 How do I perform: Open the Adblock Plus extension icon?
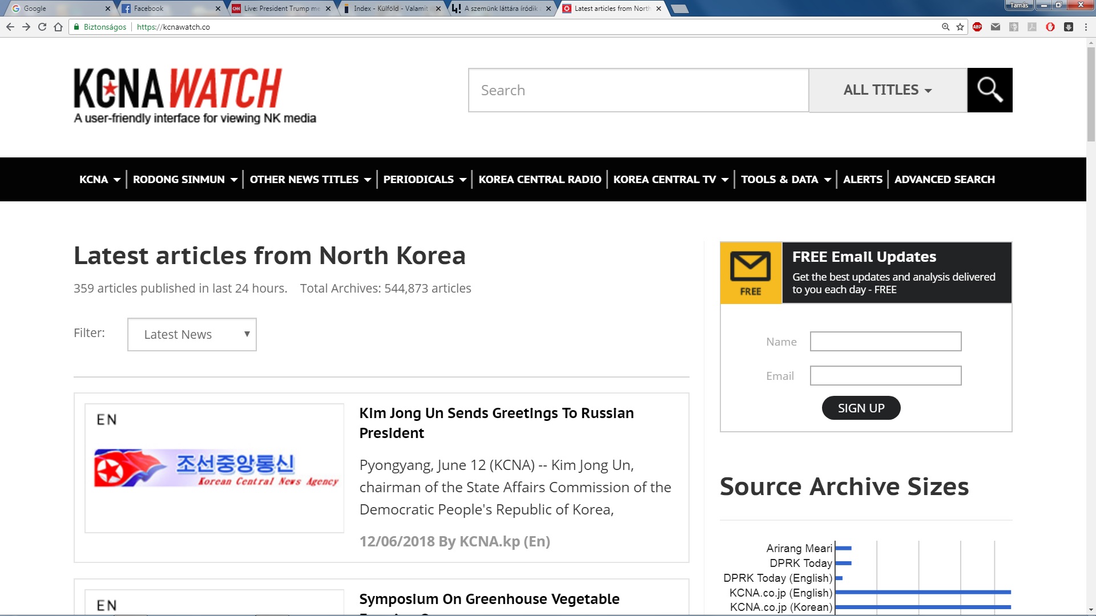coord(977,27)
